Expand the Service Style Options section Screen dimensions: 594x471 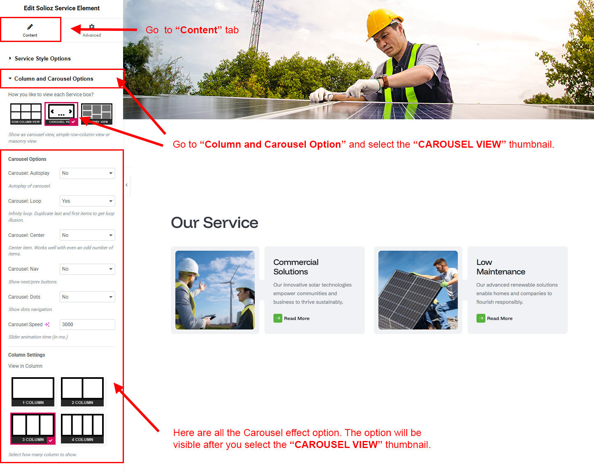[x=42, y=58]
